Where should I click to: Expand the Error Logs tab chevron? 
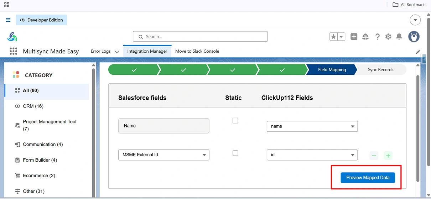coord(116,52)
